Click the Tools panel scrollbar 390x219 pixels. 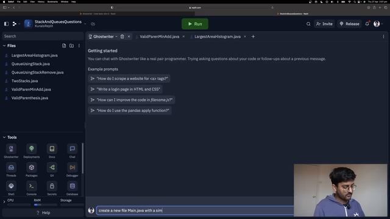(x=83, y=158)
